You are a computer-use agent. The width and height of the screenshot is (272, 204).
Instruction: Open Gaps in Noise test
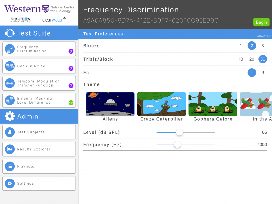click(x=39, y=66)
